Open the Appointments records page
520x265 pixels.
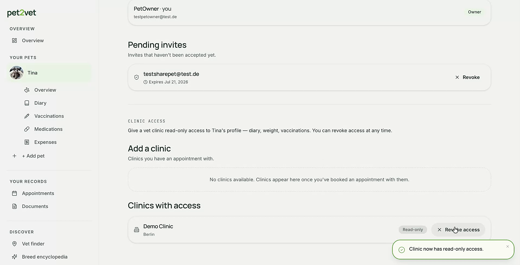click(x=38, y=193)
